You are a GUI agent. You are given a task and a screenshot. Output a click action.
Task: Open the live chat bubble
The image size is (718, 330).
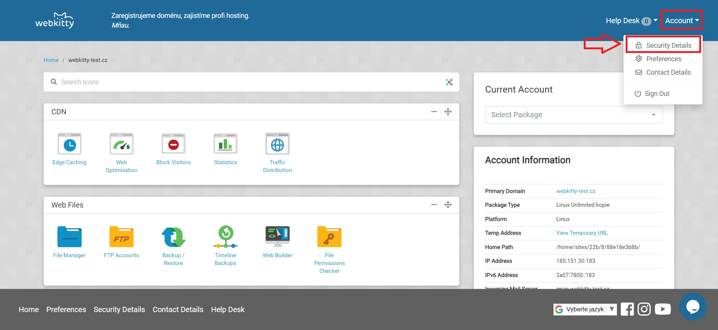tap(693, 307)
